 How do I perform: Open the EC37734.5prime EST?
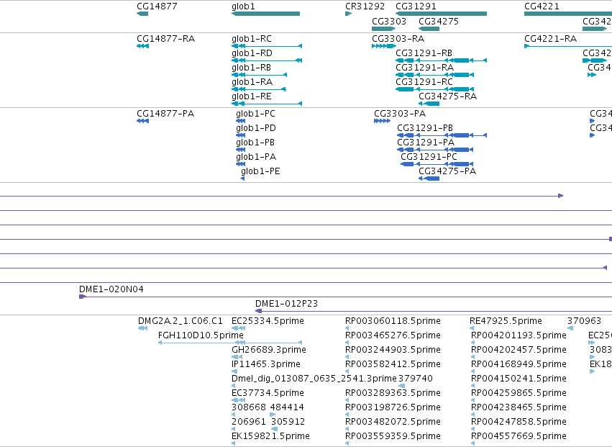coord(268,394)
